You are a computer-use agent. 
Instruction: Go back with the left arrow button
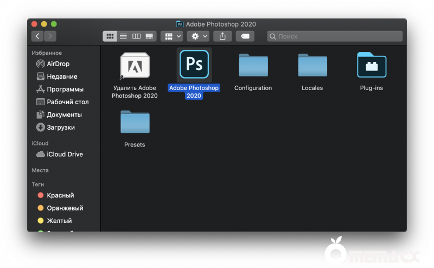click(x=37, y=36)
